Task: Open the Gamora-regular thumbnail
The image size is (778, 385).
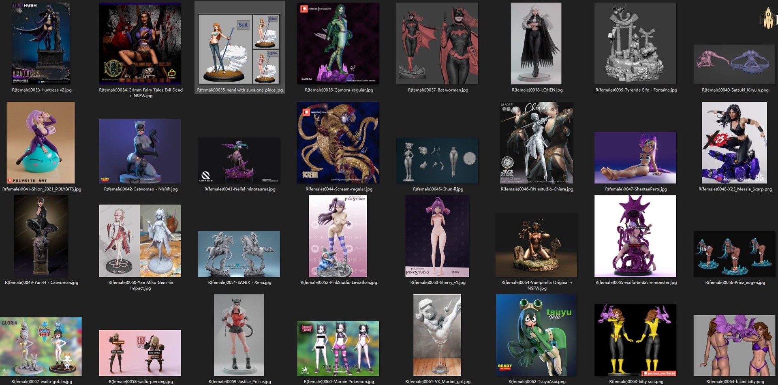Action: click(338, 43)
